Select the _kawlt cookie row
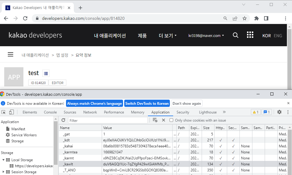The height and width of the screenshot is (175, 292). point(173,164)
